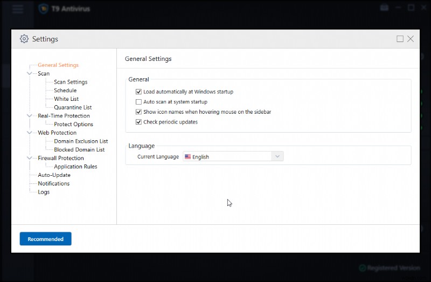Open the Auto-Update settings page
Screen dimensions: 431x282
coord(54,175)
